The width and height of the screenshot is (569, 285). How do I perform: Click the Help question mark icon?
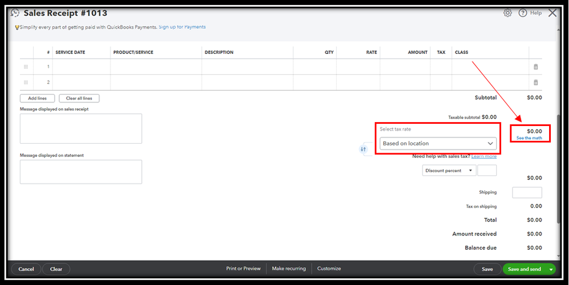[522, 13]
